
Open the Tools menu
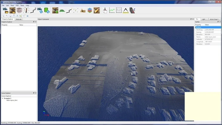point(22,5)
